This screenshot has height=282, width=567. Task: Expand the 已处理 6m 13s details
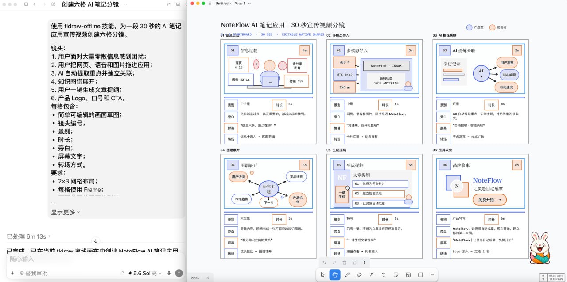29,236
